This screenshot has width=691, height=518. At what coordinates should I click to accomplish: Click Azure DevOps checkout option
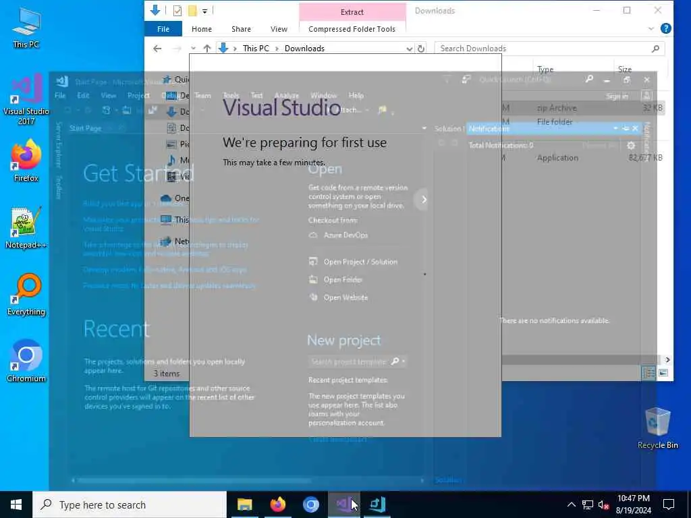[x=345, y=235]
